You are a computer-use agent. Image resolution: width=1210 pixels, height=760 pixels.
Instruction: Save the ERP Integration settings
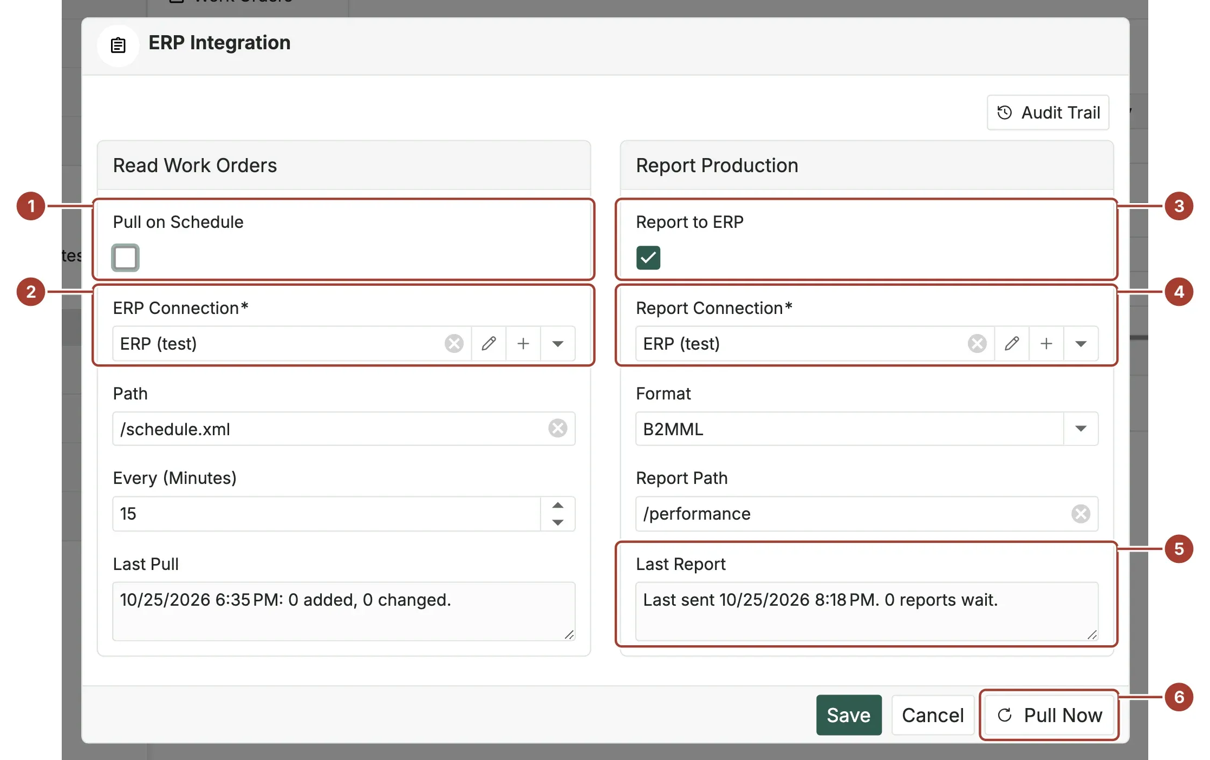coord(849,715)
